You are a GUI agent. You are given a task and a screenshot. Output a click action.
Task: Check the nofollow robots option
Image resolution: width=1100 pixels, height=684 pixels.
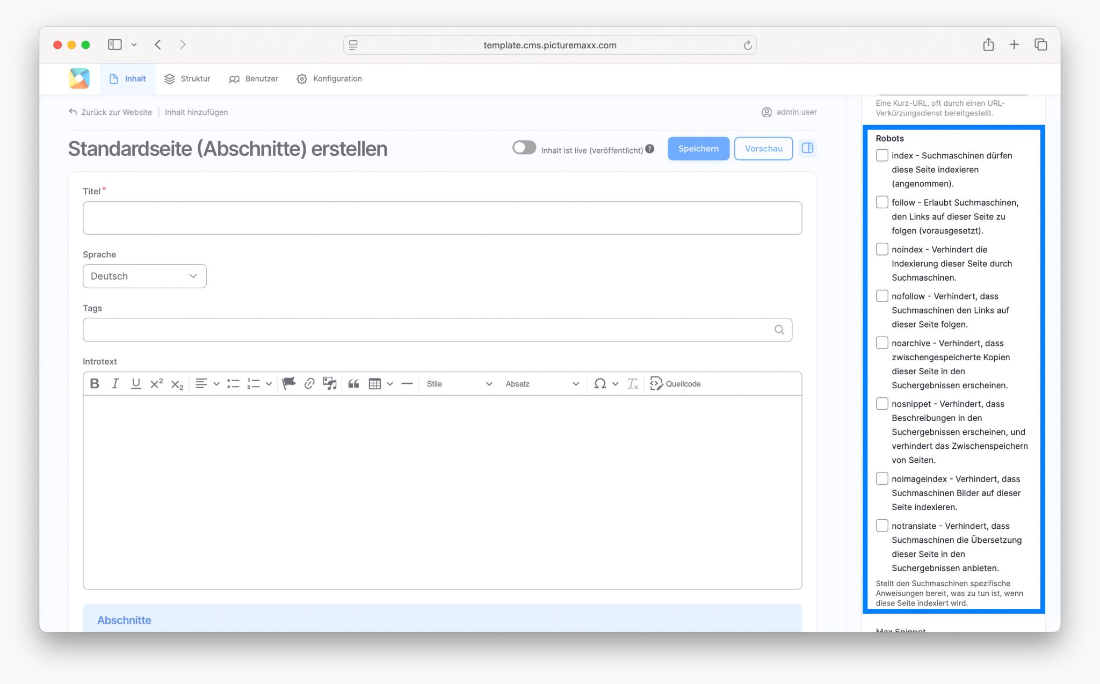click(x=882, y=296)
